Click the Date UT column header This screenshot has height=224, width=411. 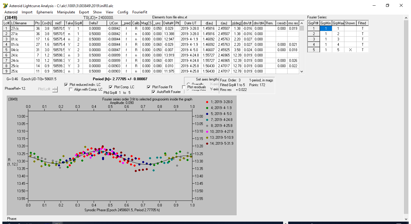point(190,23)
